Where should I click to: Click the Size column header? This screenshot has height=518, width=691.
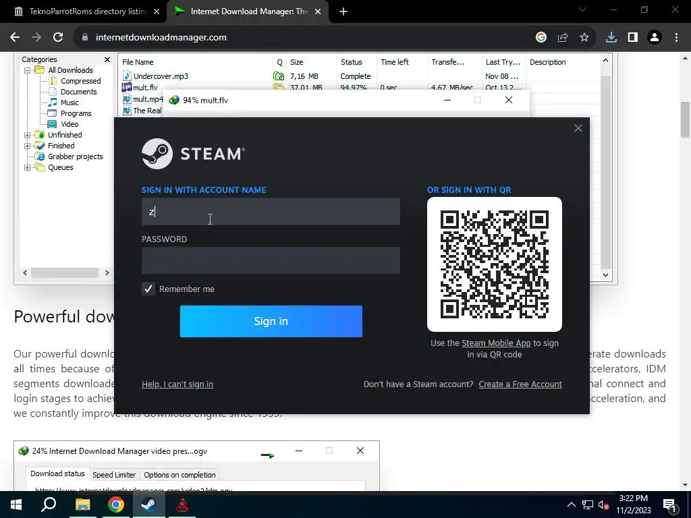pyautogui.click(x=312, y=62)
